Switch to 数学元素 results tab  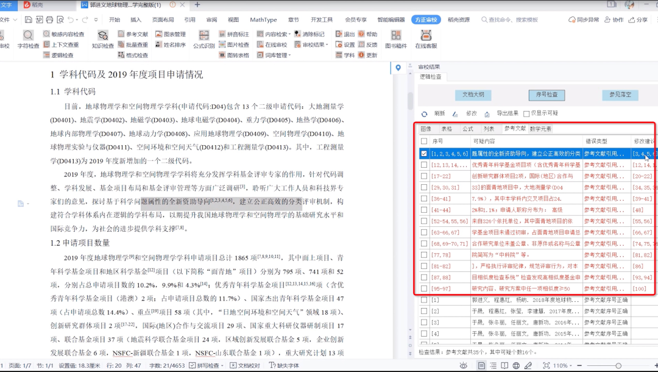pyautogui.click(x=540, y=129)
